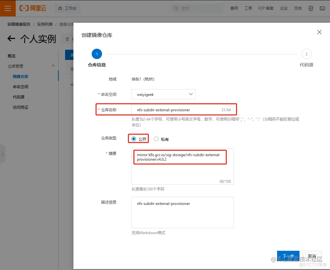
Task: Open the 工单 ticket menu
Action: click(248, 8)
